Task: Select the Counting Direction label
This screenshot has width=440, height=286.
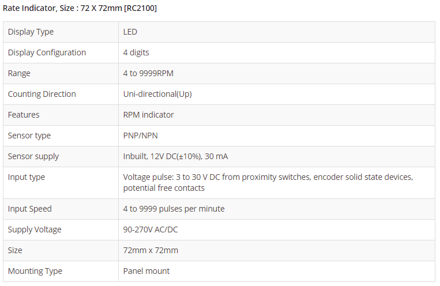Action: 42,94
